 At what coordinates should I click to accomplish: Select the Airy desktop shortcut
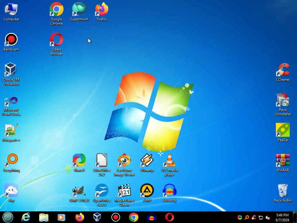11,193
